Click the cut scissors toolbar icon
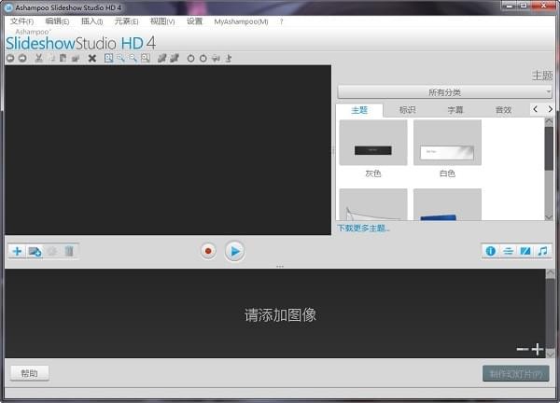Screen dimensions: 560x403 click(x=39, y=58)
